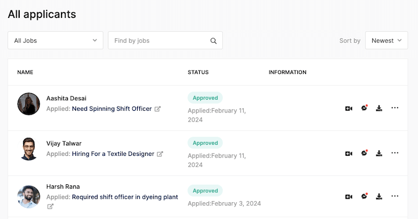Click the NAME column header

pyautogui.click(x=26, y=72)
